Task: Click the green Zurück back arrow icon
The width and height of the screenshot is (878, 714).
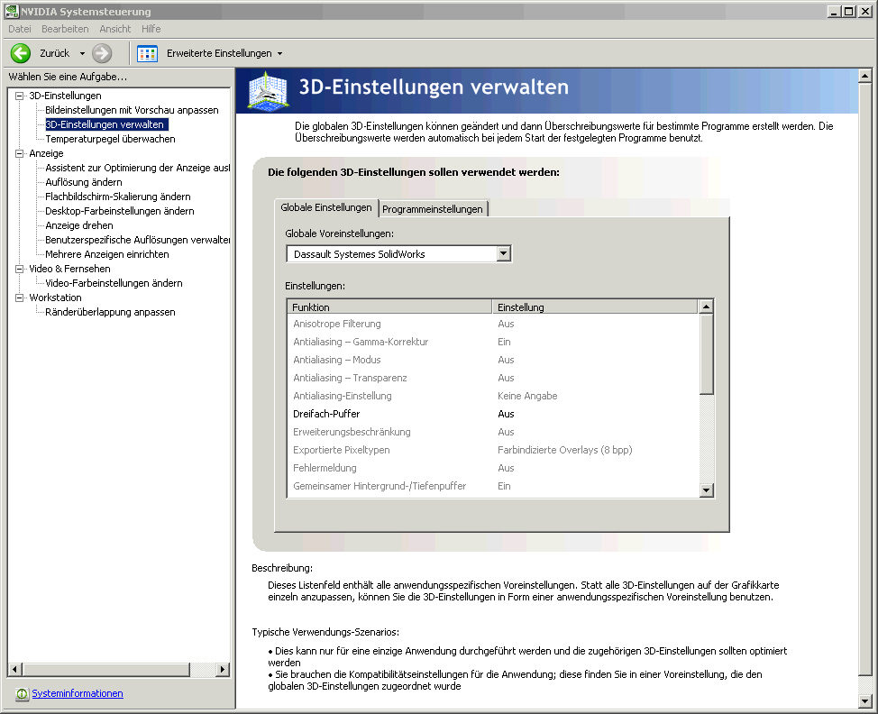Action: pos(21,53)
